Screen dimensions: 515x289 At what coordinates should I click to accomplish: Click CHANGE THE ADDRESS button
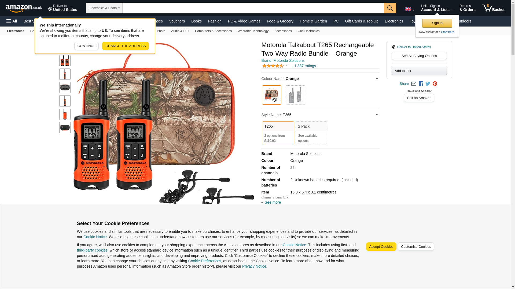(126, 46)
